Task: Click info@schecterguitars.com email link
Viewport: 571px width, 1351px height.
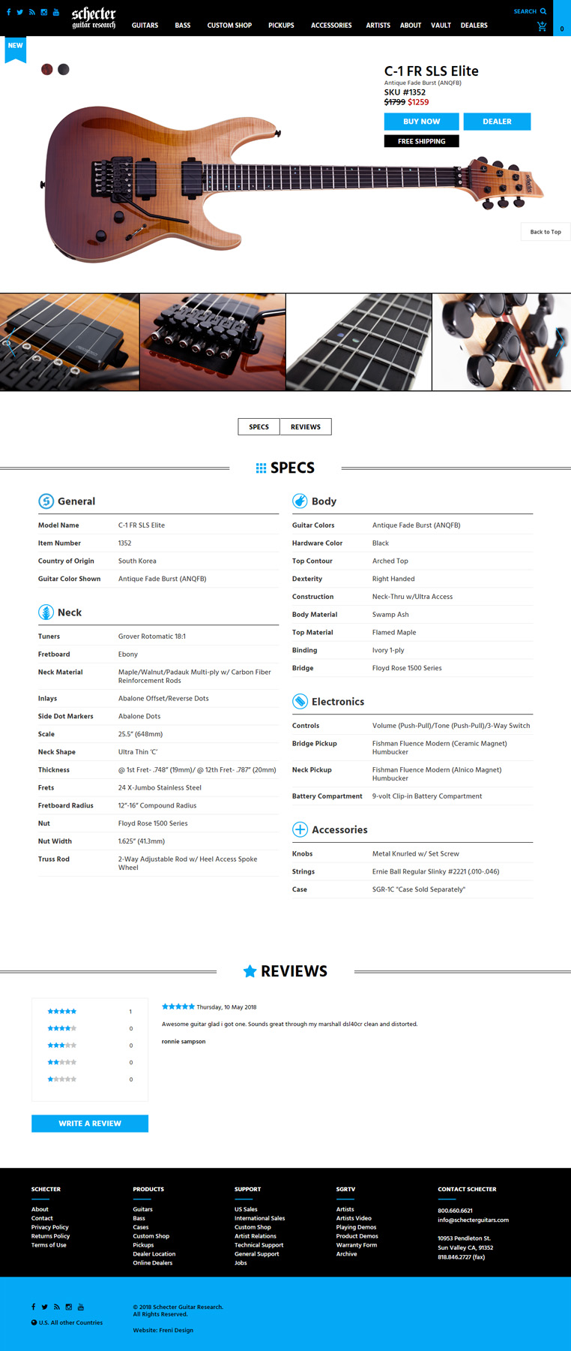Action: pos(474,1220)
